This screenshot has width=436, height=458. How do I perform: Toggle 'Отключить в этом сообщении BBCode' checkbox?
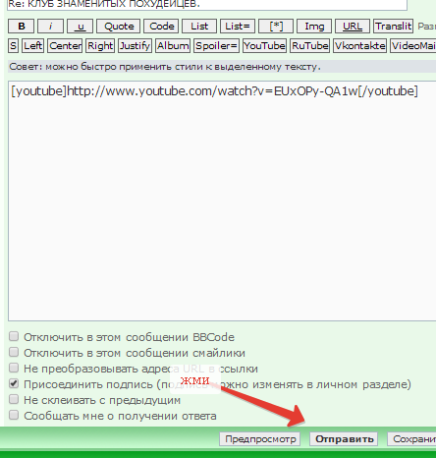[14, 336]
